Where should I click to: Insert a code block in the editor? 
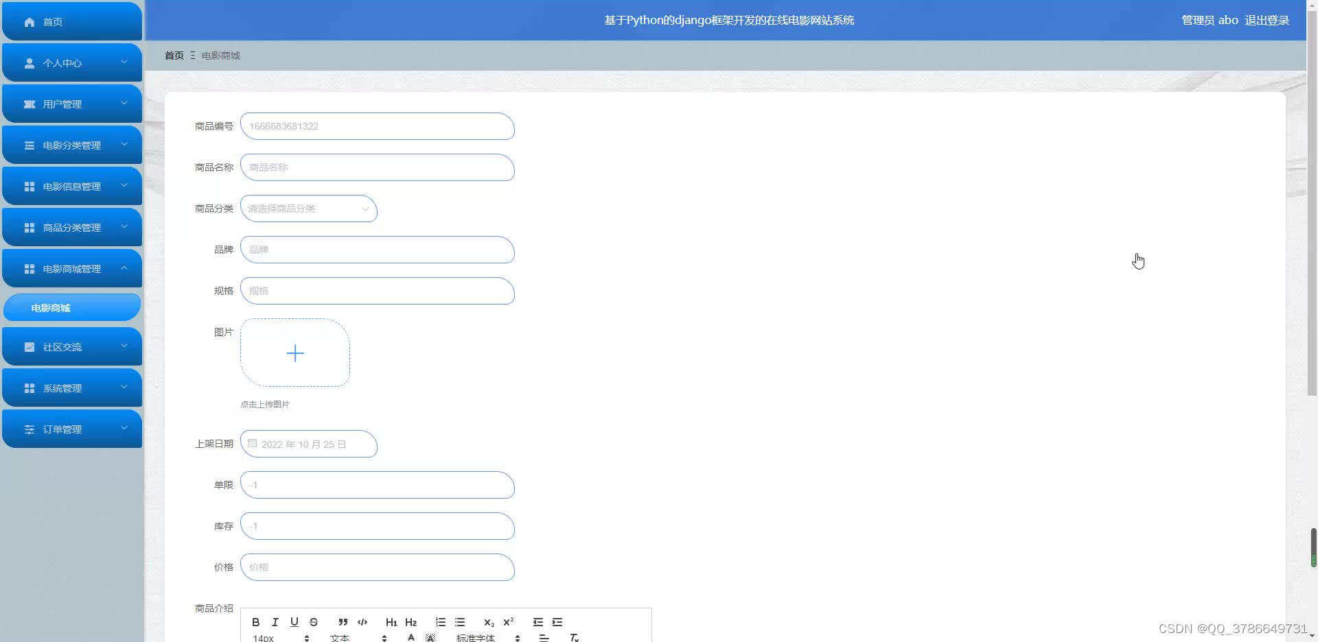362,622
